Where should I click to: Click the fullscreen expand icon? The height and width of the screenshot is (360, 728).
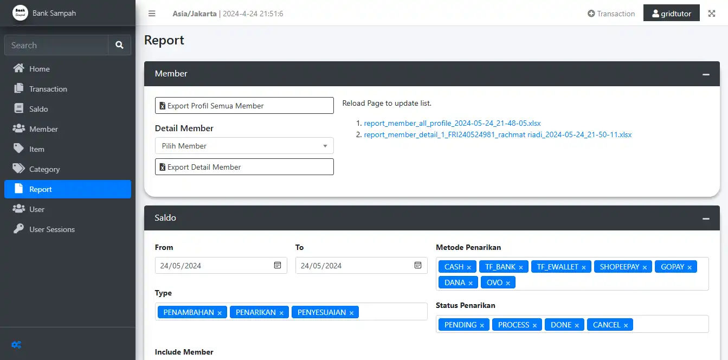(x=712, y=14)
